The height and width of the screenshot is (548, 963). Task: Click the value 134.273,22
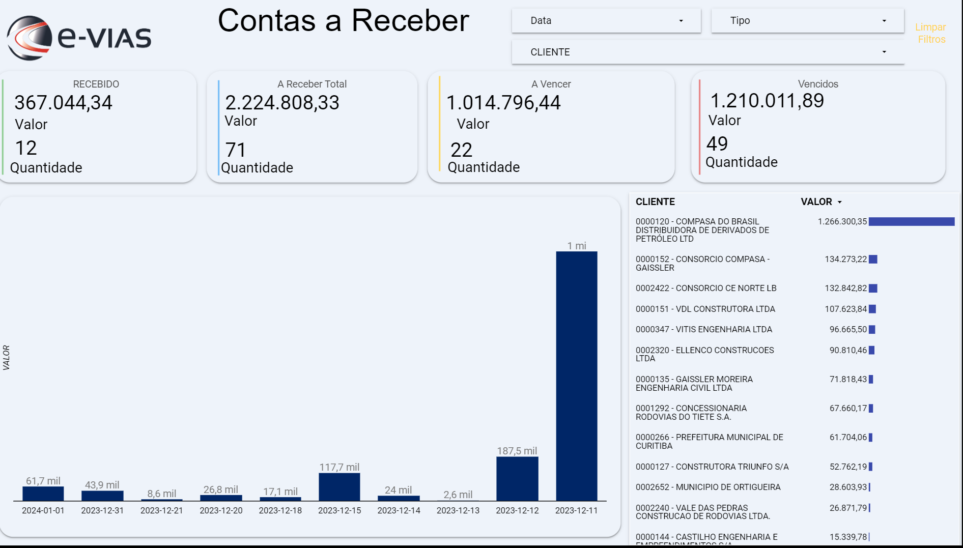pyautogui.click(x=845, y=259)
